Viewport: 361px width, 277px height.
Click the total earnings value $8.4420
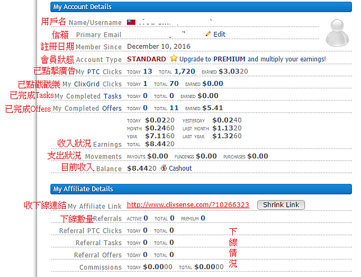(x=160, y=144)
